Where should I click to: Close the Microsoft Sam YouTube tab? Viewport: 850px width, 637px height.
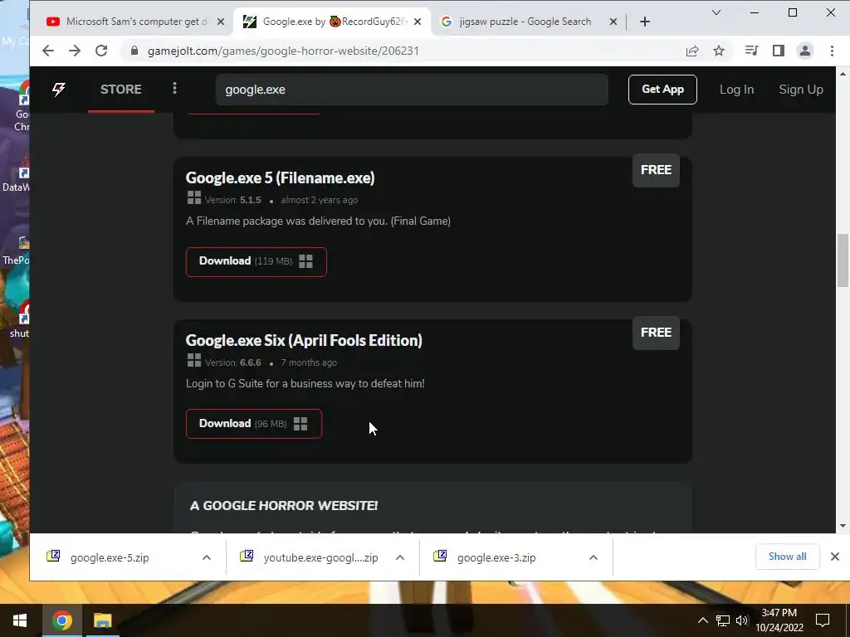221,22
